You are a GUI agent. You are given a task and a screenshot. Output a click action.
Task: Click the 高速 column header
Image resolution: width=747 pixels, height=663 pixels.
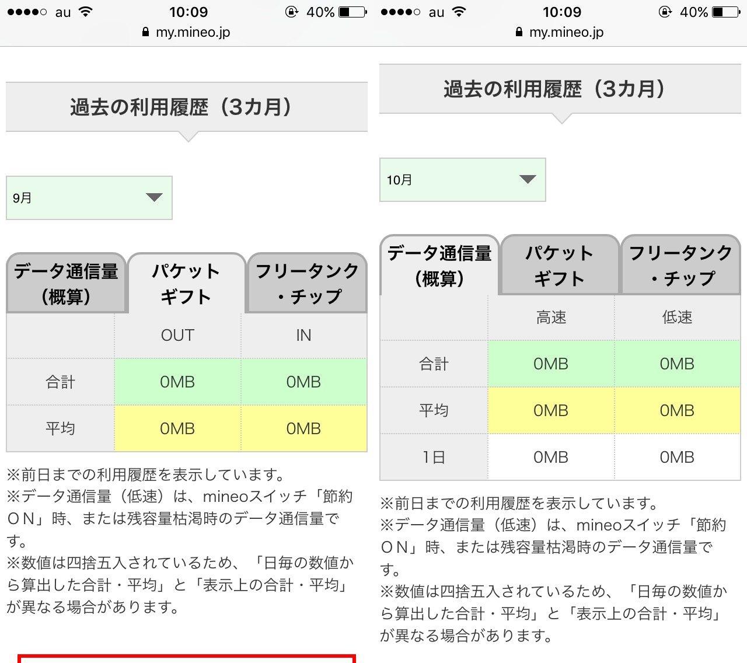pyautogui.click(x=551, y=317)
